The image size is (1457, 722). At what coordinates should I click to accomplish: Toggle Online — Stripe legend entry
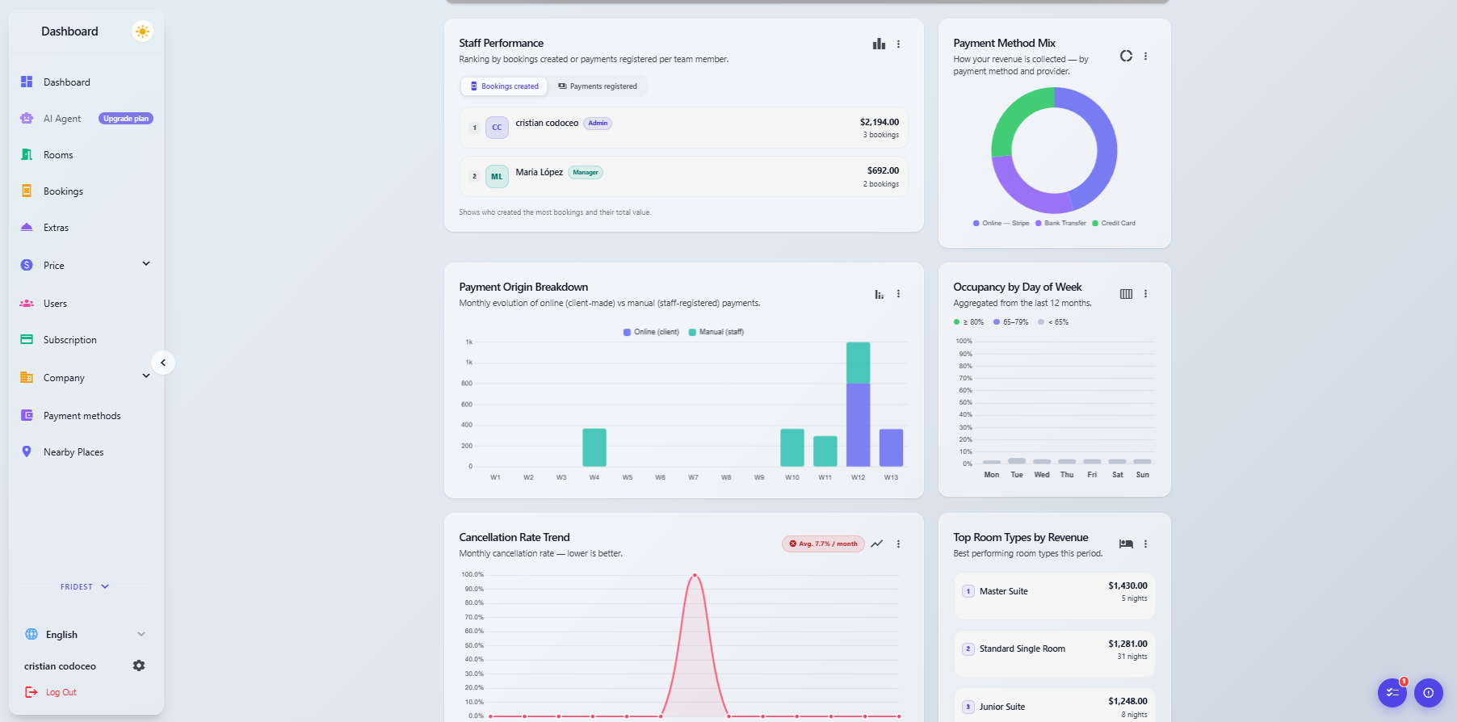[1001, 223]
